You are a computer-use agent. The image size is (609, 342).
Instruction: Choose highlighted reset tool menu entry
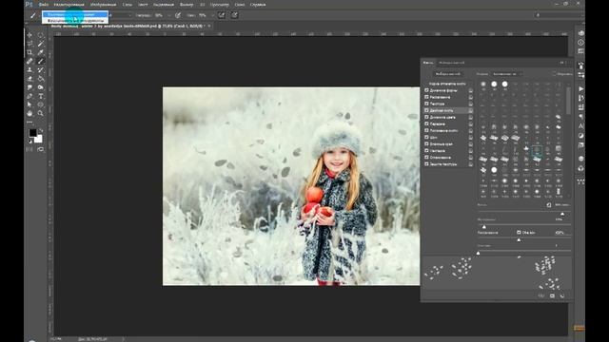coord(75,14)
